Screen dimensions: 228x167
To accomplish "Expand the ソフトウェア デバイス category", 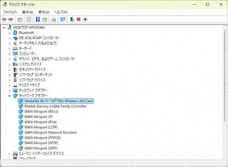I will pos(10,80).
